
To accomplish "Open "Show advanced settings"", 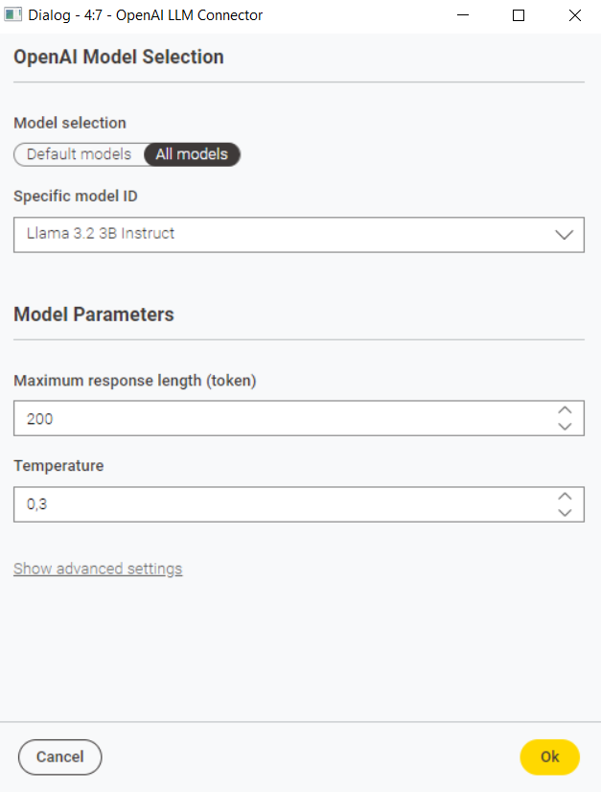I will [x=97, y=569].
